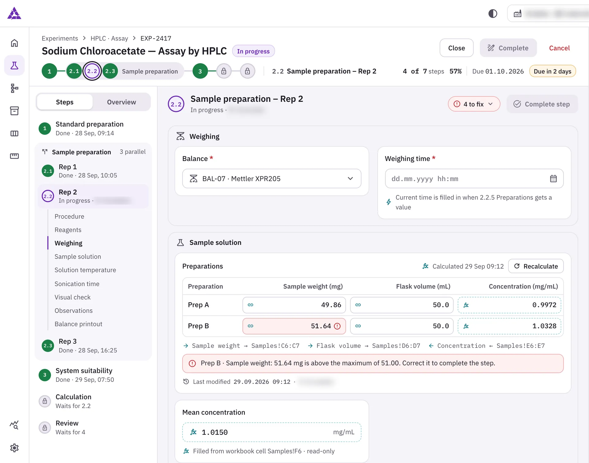Click link icon in Prep A sample weight

[x=251, y=305]
